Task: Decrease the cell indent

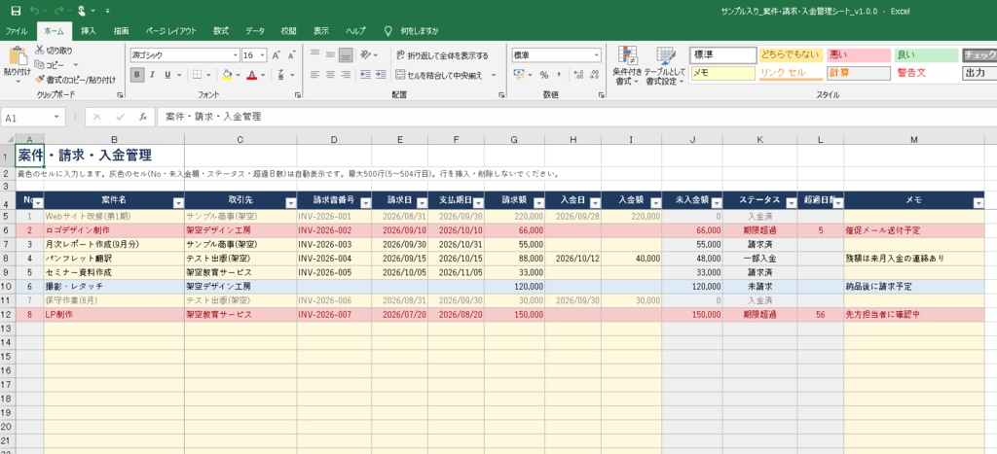Action: [x=365, y=75]
